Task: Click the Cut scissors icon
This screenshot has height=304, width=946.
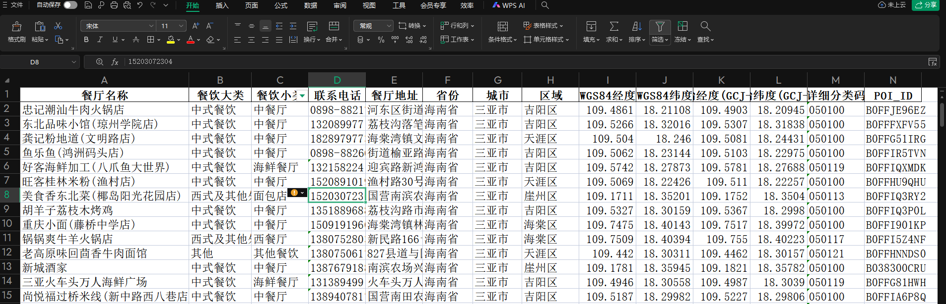Action: pyautogui.click(x=58, y=26)
